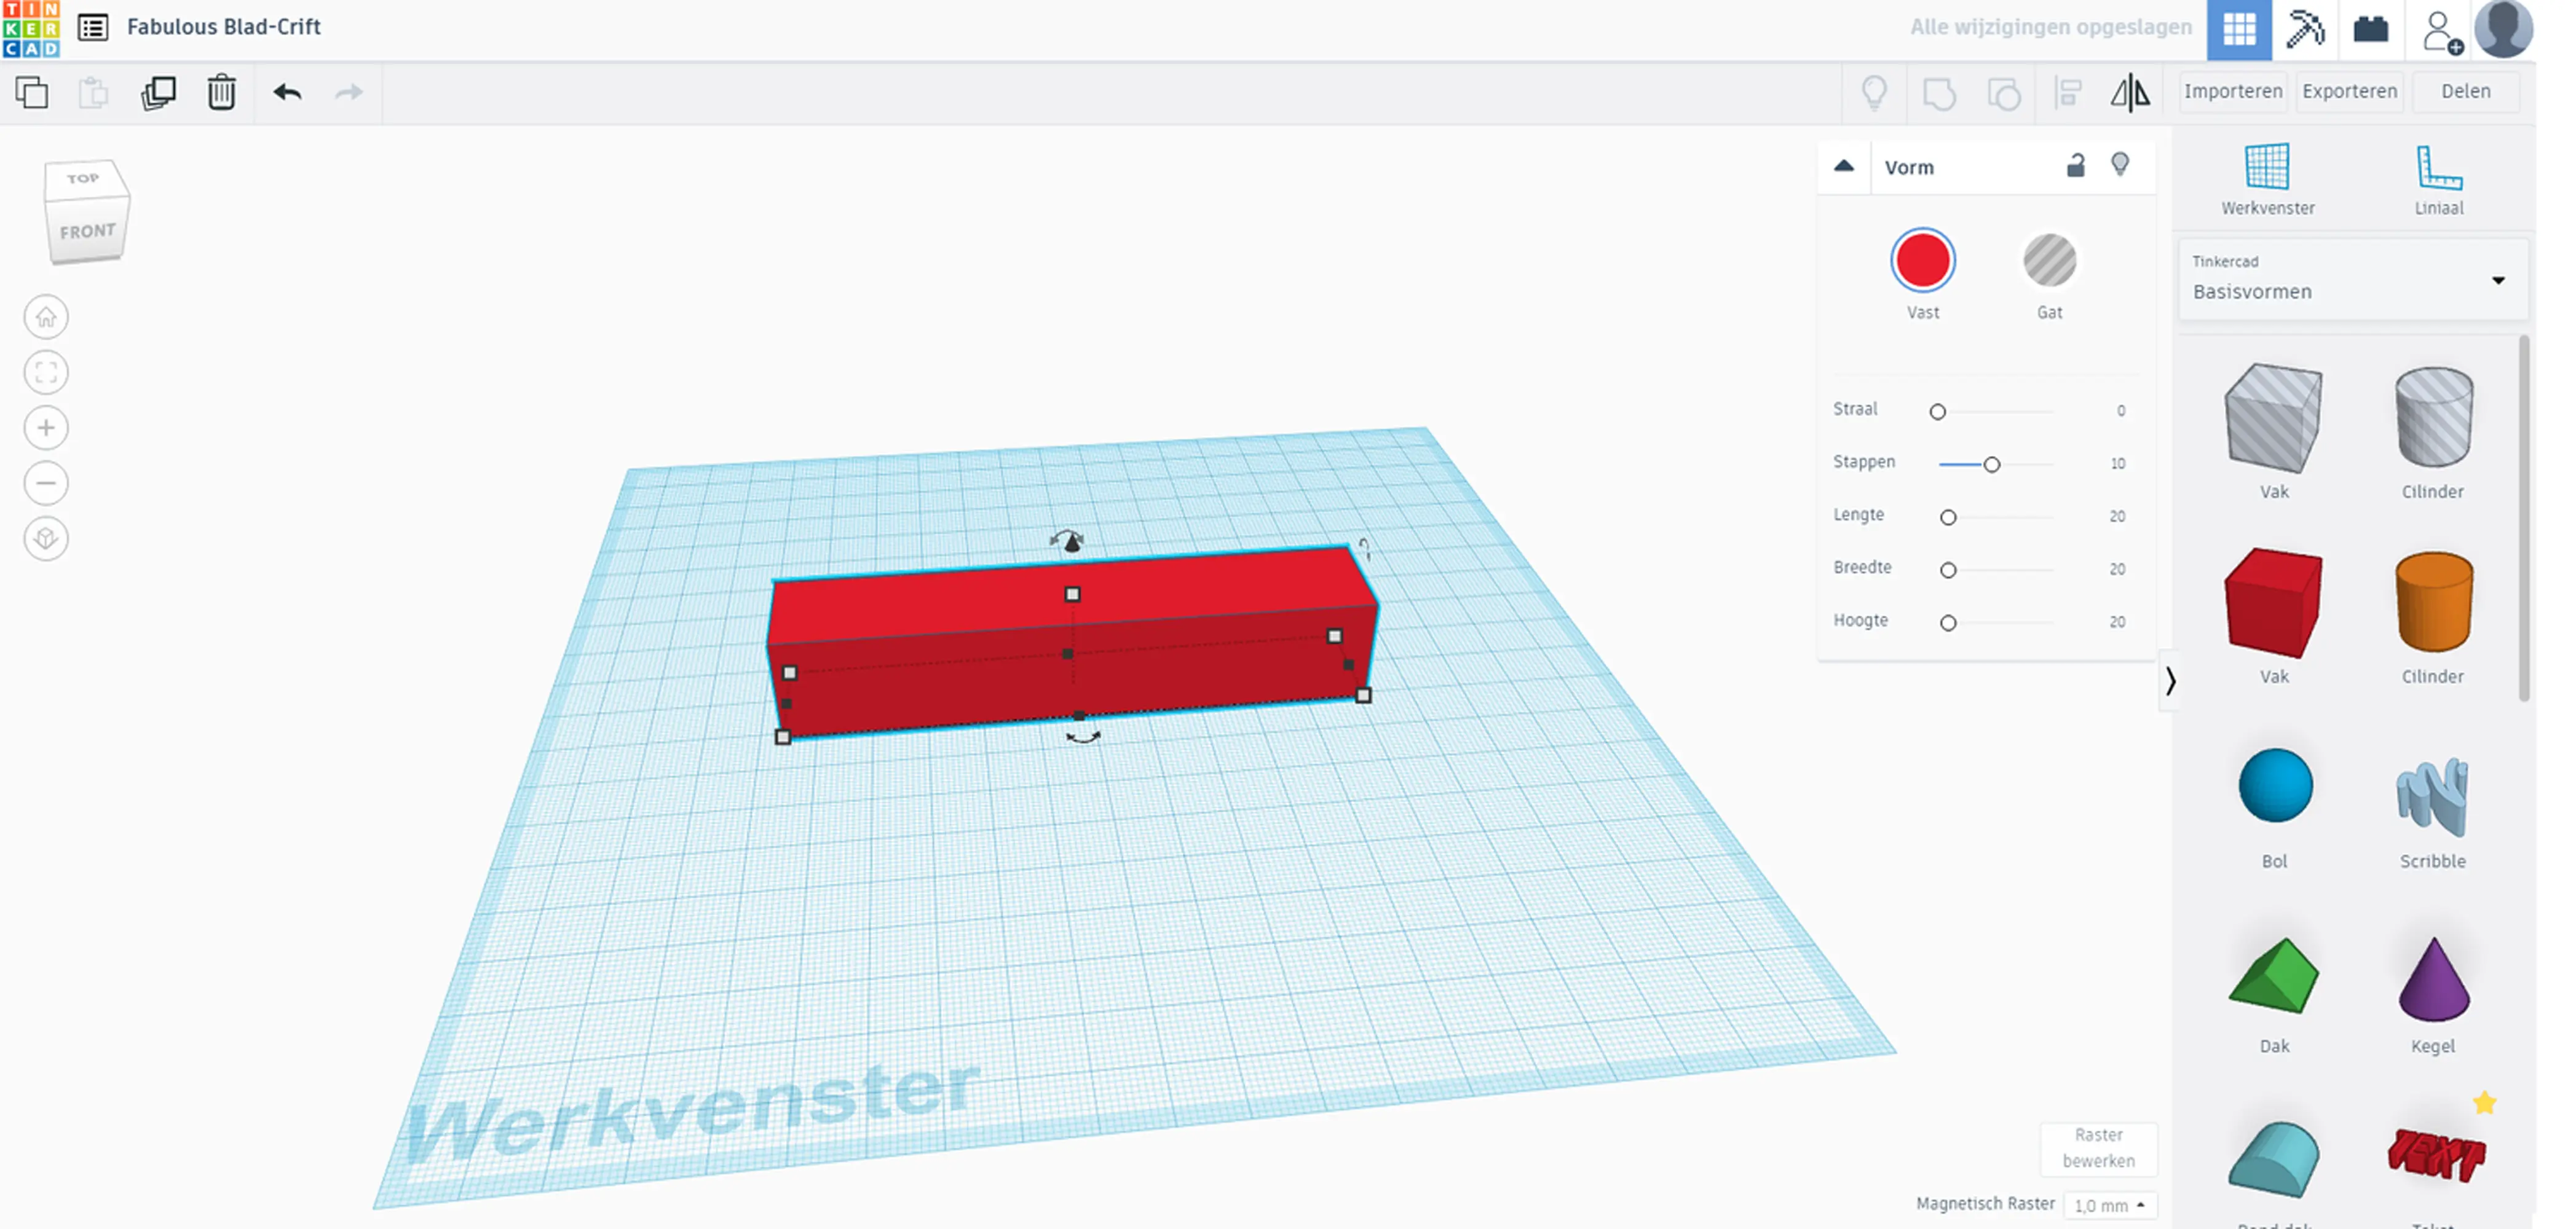Screen dimensions: 2576x1229
Task: Set shape to Vast solid
Action: click(1922, 261)
